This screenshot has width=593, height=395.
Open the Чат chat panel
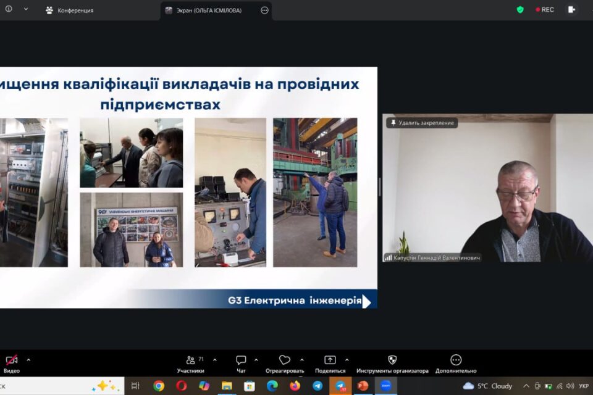click(241, 364)
